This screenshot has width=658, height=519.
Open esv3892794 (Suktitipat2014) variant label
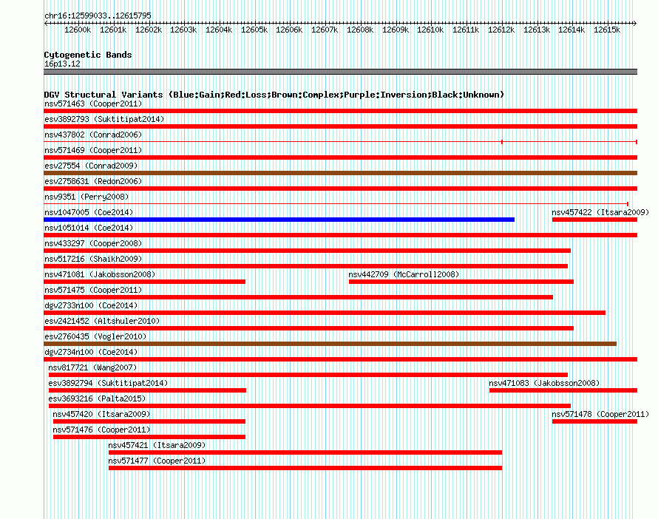108,383
